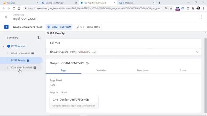Open the square extension icon beside puzzle
The width and height of the screenshot is (207, 116).
(x=188, y=8)
